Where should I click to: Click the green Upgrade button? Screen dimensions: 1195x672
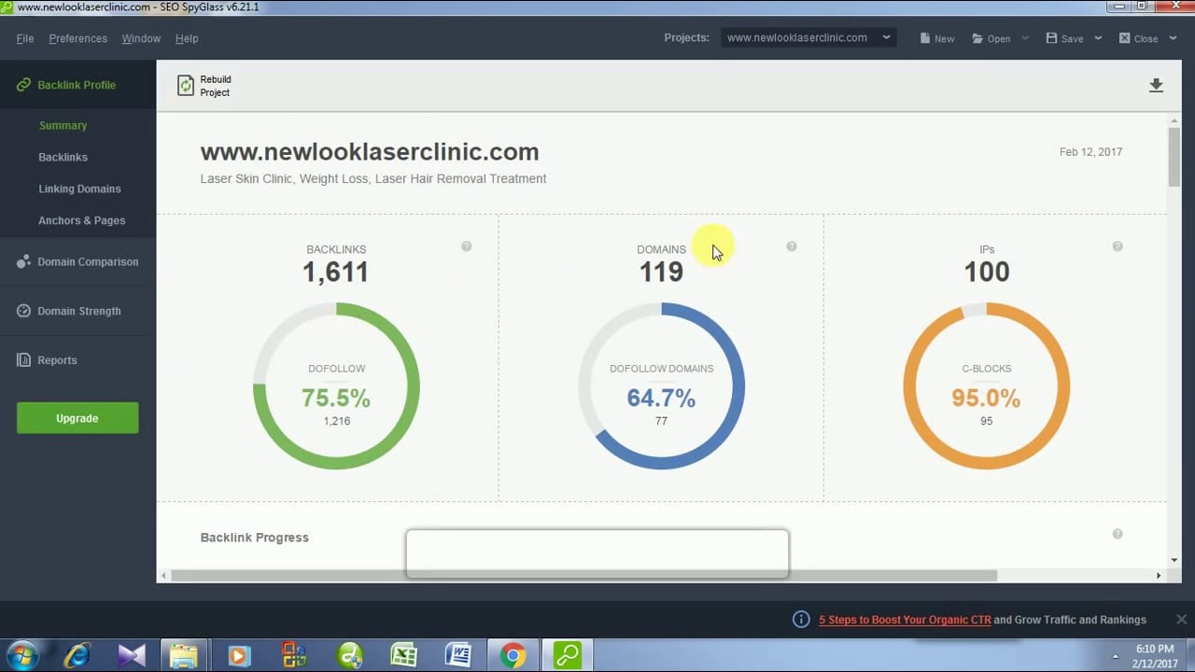point(77,418)
